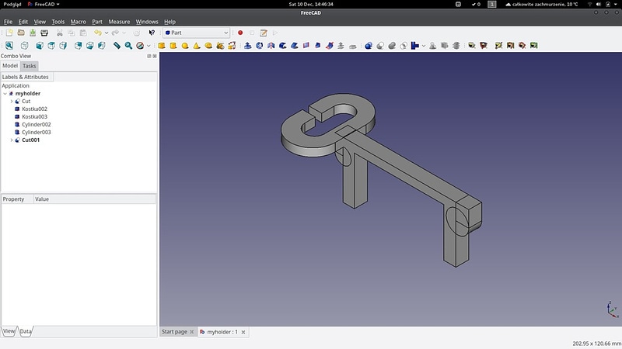Image resolution: width=622 pixels, height=349 pixels.
Task: Select the Revolve tool
Action: (x=260, y=46)
